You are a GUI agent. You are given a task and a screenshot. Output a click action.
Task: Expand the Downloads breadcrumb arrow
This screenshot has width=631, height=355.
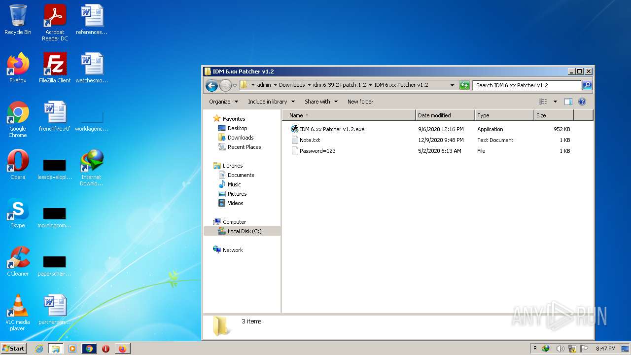309,85
